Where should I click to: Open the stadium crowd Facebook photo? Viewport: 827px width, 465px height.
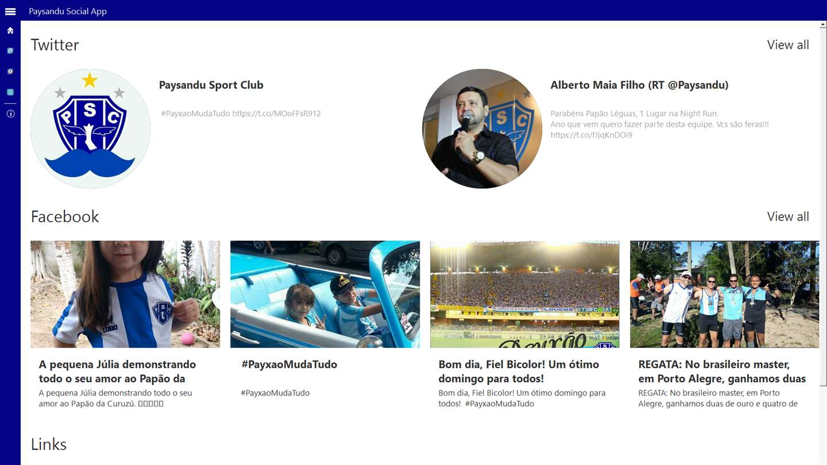coord(525,294)
